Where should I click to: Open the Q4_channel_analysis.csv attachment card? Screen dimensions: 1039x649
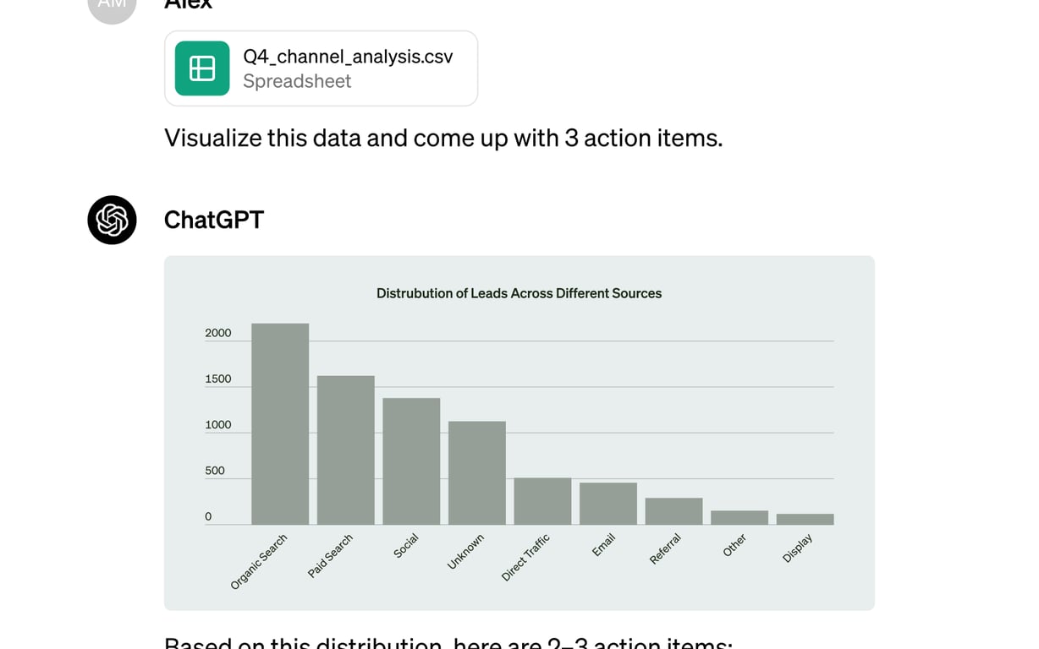click(x=322, y=68)
